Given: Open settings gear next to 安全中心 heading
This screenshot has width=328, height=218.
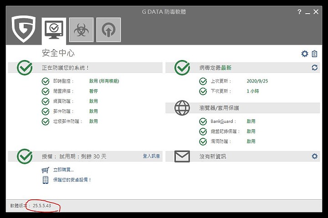Looking at the screenshot, I should click(305, 54).
